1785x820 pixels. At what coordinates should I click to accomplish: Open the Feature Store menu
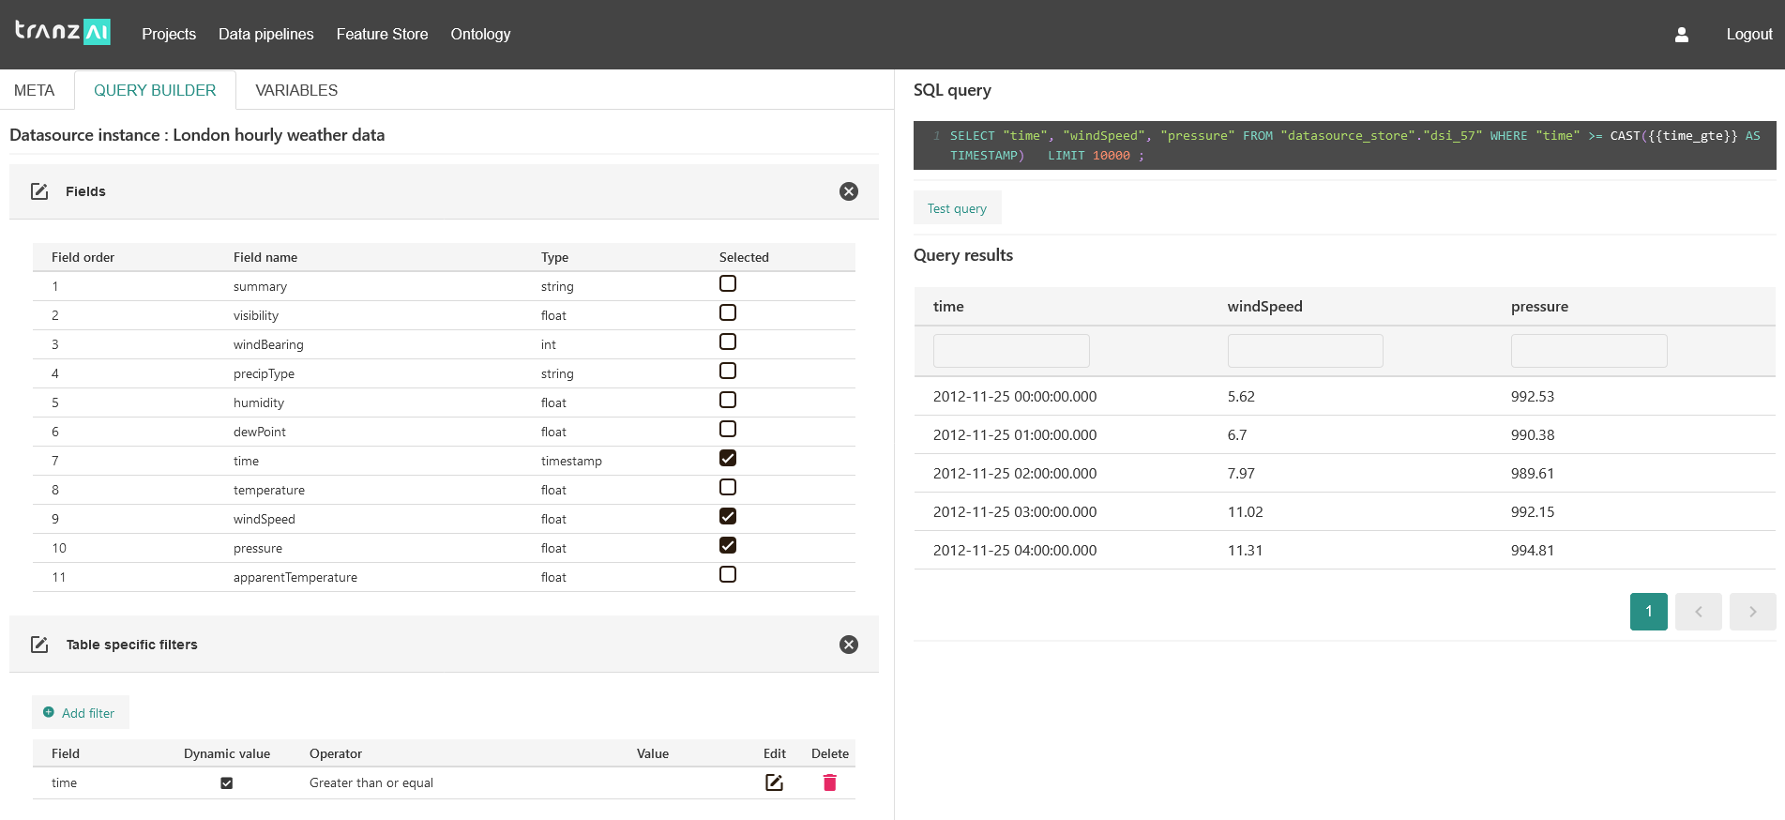click(382, 34)
